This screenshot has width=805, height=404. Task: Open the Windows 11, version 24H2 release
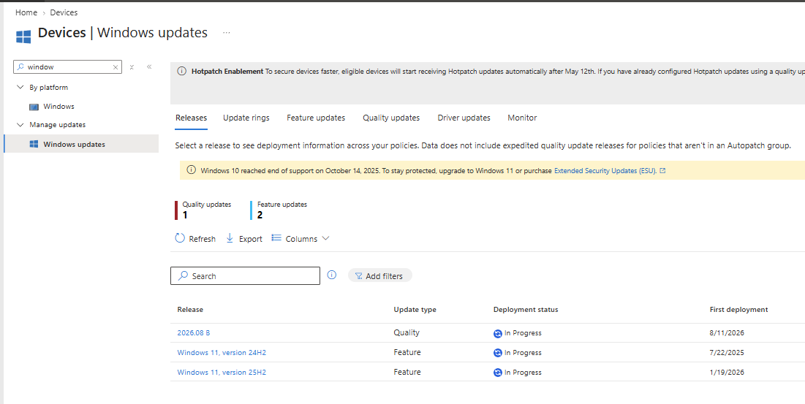click(222, 353)
